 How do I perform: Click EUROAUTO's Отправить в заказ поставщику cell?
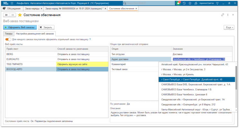82,59
